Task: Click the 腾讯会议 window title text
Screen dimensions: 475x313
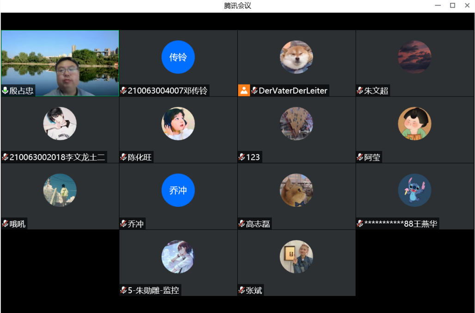Action: click(x=237, y=6)
